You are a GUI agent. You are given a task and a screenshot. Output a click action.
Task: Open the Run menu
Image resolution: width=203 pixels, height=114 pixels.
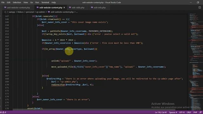pyautogui.click(x=37, y=3)
